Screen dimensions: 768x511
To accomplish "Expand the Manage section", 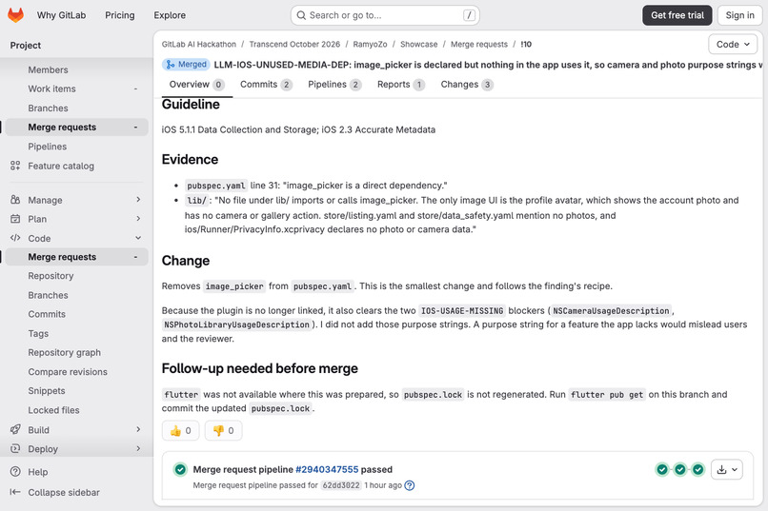I will 138,200.
